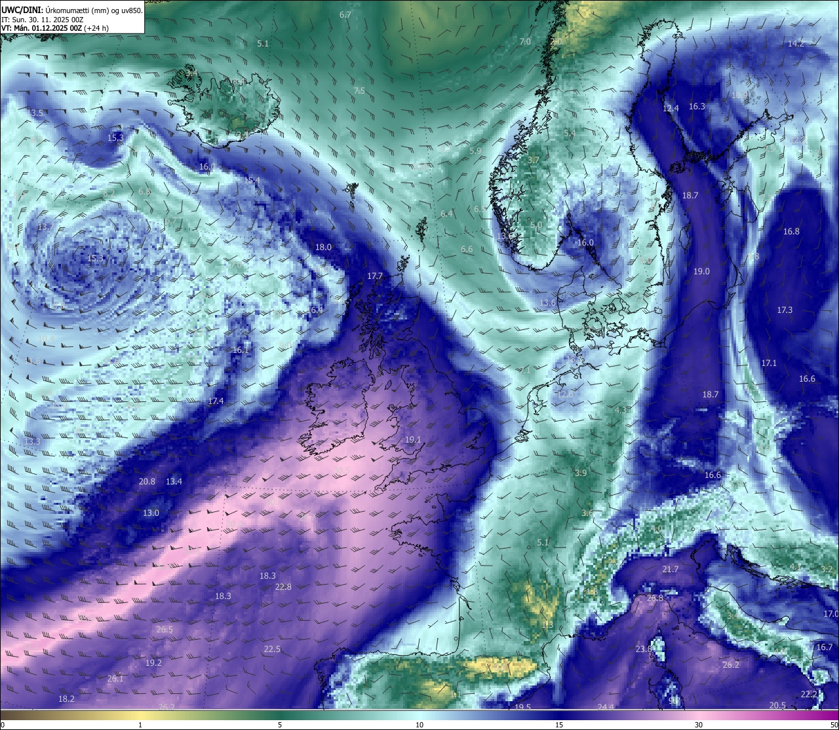
Task: Click the 'IT: Sun. 30. 11. 2025 00Z' line
Action: click(43, 20)
